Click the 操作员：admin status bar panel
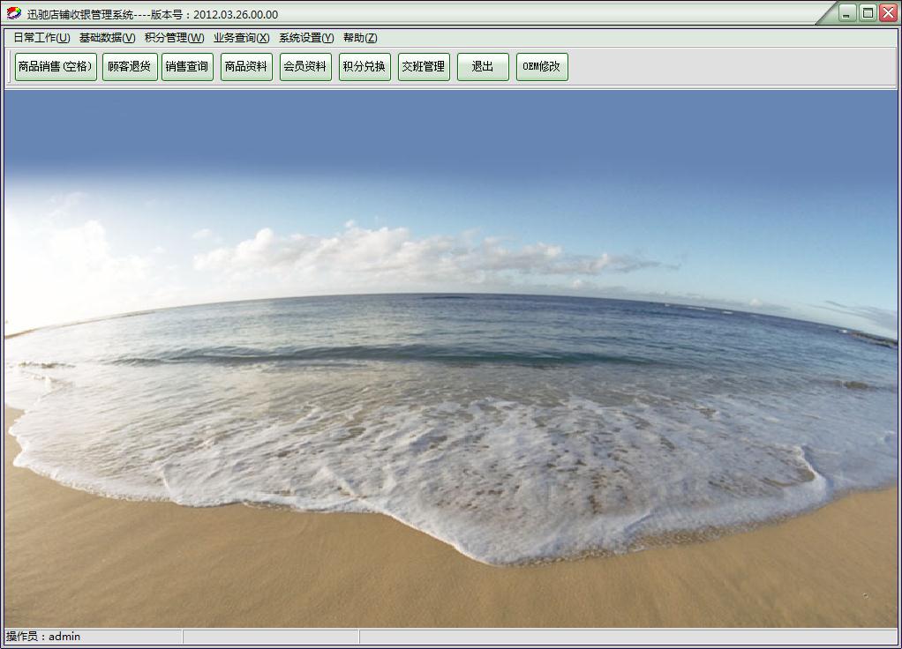This screenshot has width=902, height=649. [x=94, y=637]
